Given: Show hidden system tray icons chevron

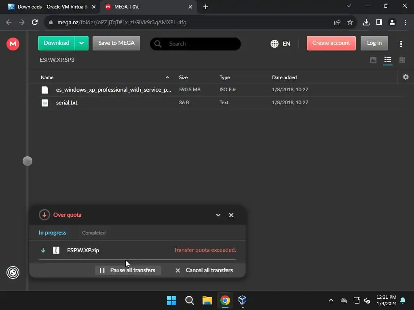Looking at the screenshot, I should [331, 300].
